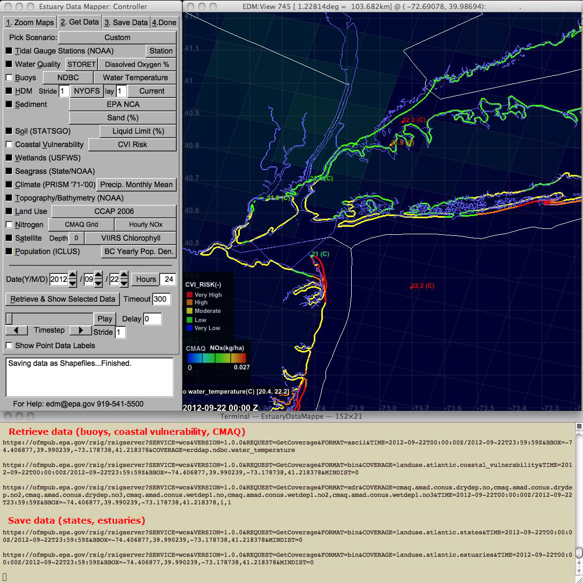Open the Current variable dropdown

(152, 91)
